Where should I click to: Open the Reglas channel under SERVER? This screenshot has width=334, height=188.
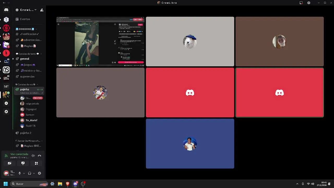(29, 46)
